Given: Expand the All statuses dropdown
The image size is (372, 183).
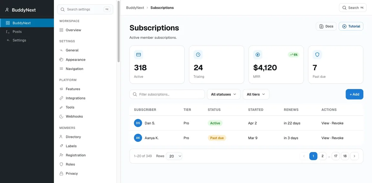Looking at the screenshot, I should click(x=224, y=94).
